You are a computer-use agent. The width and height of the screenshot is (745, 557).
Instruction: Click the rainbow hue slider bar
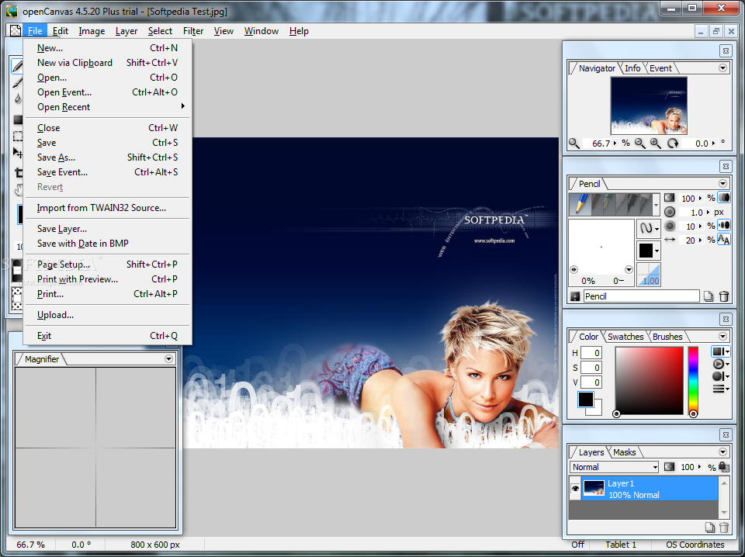pyautogui.click(x=693, y=381)
